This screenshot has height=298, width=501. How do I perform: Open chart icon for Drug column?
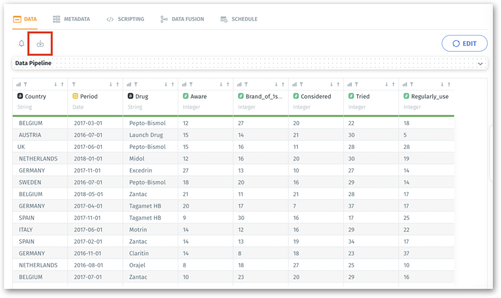tap(129, 84)
